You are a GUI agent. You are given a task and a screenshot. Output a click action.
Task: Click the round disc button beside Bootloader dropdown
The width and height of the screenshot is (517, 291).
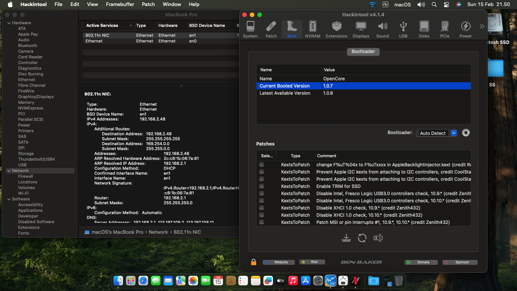tap(466, 133)
